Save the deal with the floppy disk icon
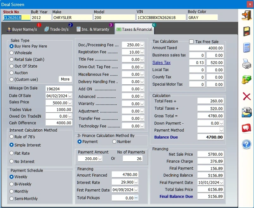Viewport: 254px width, 208px height. tap(246, 31)
